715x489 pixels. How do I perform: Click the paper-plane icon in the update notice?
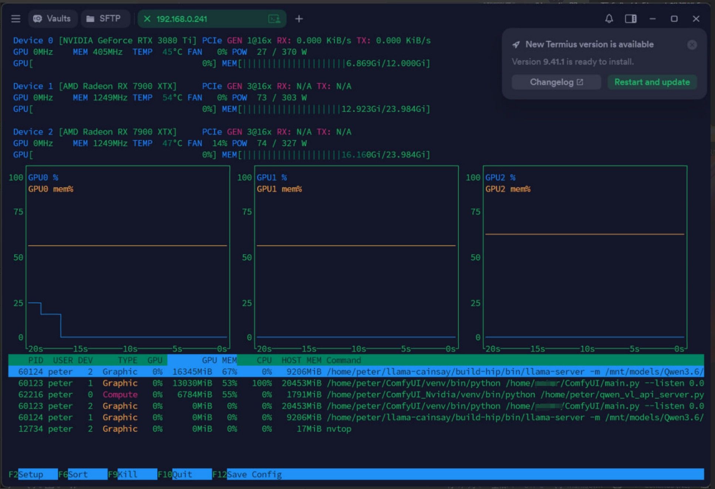516,45
